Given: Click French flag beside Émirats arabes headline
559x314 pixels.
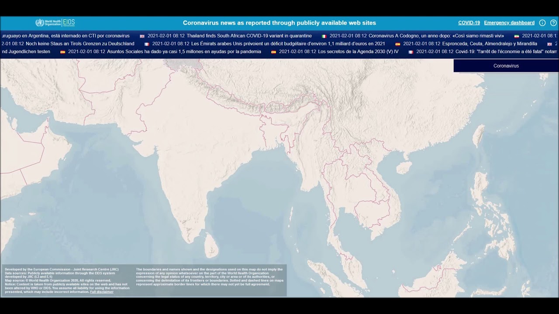Looking at the screenshot, I should pyautogui.click(x=147, y=44).
